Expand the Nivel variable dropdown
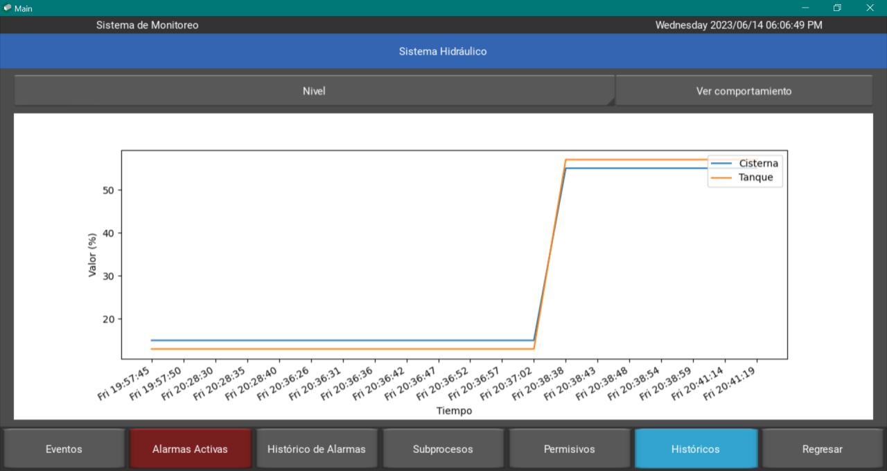The width and height of the screenshot is (887, 471). tap(314, 91)
